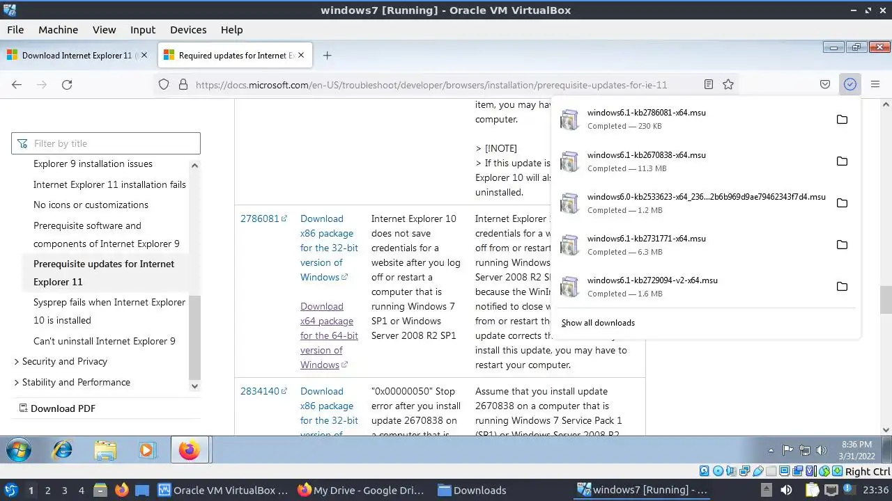Image resolution: width=892 pixels, height=501 pixels.
Task: Click the Windows 7 Start orb
Action: click(19, 450)
